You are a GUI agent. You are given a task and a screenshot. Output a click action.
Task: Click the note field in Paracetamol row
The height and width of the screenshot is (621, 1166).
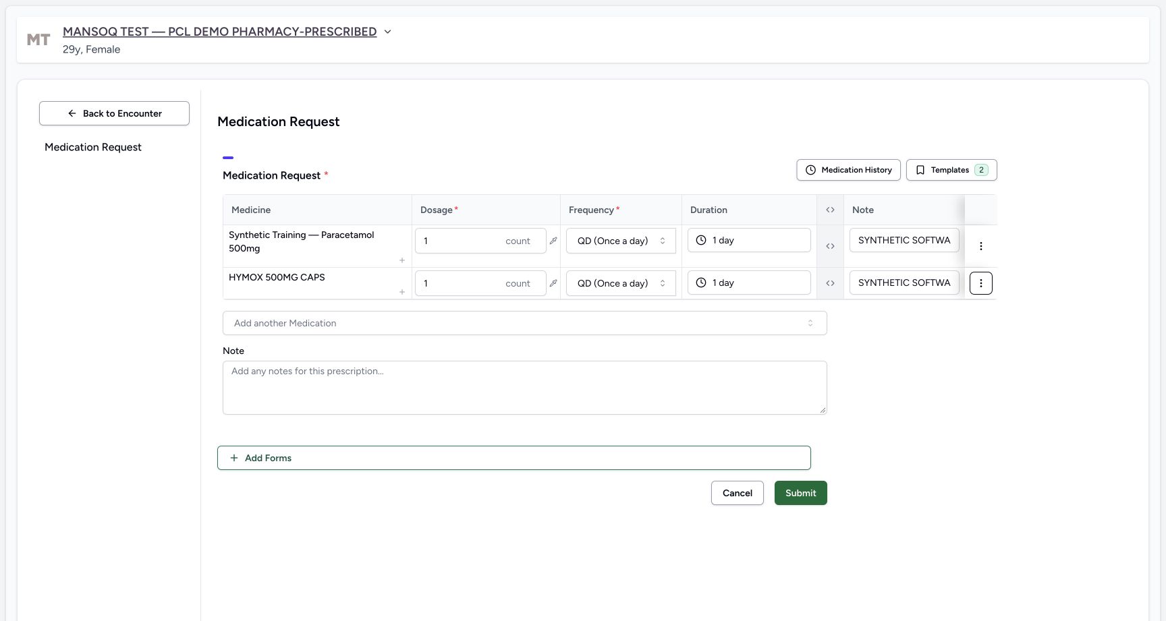(904, 240)
